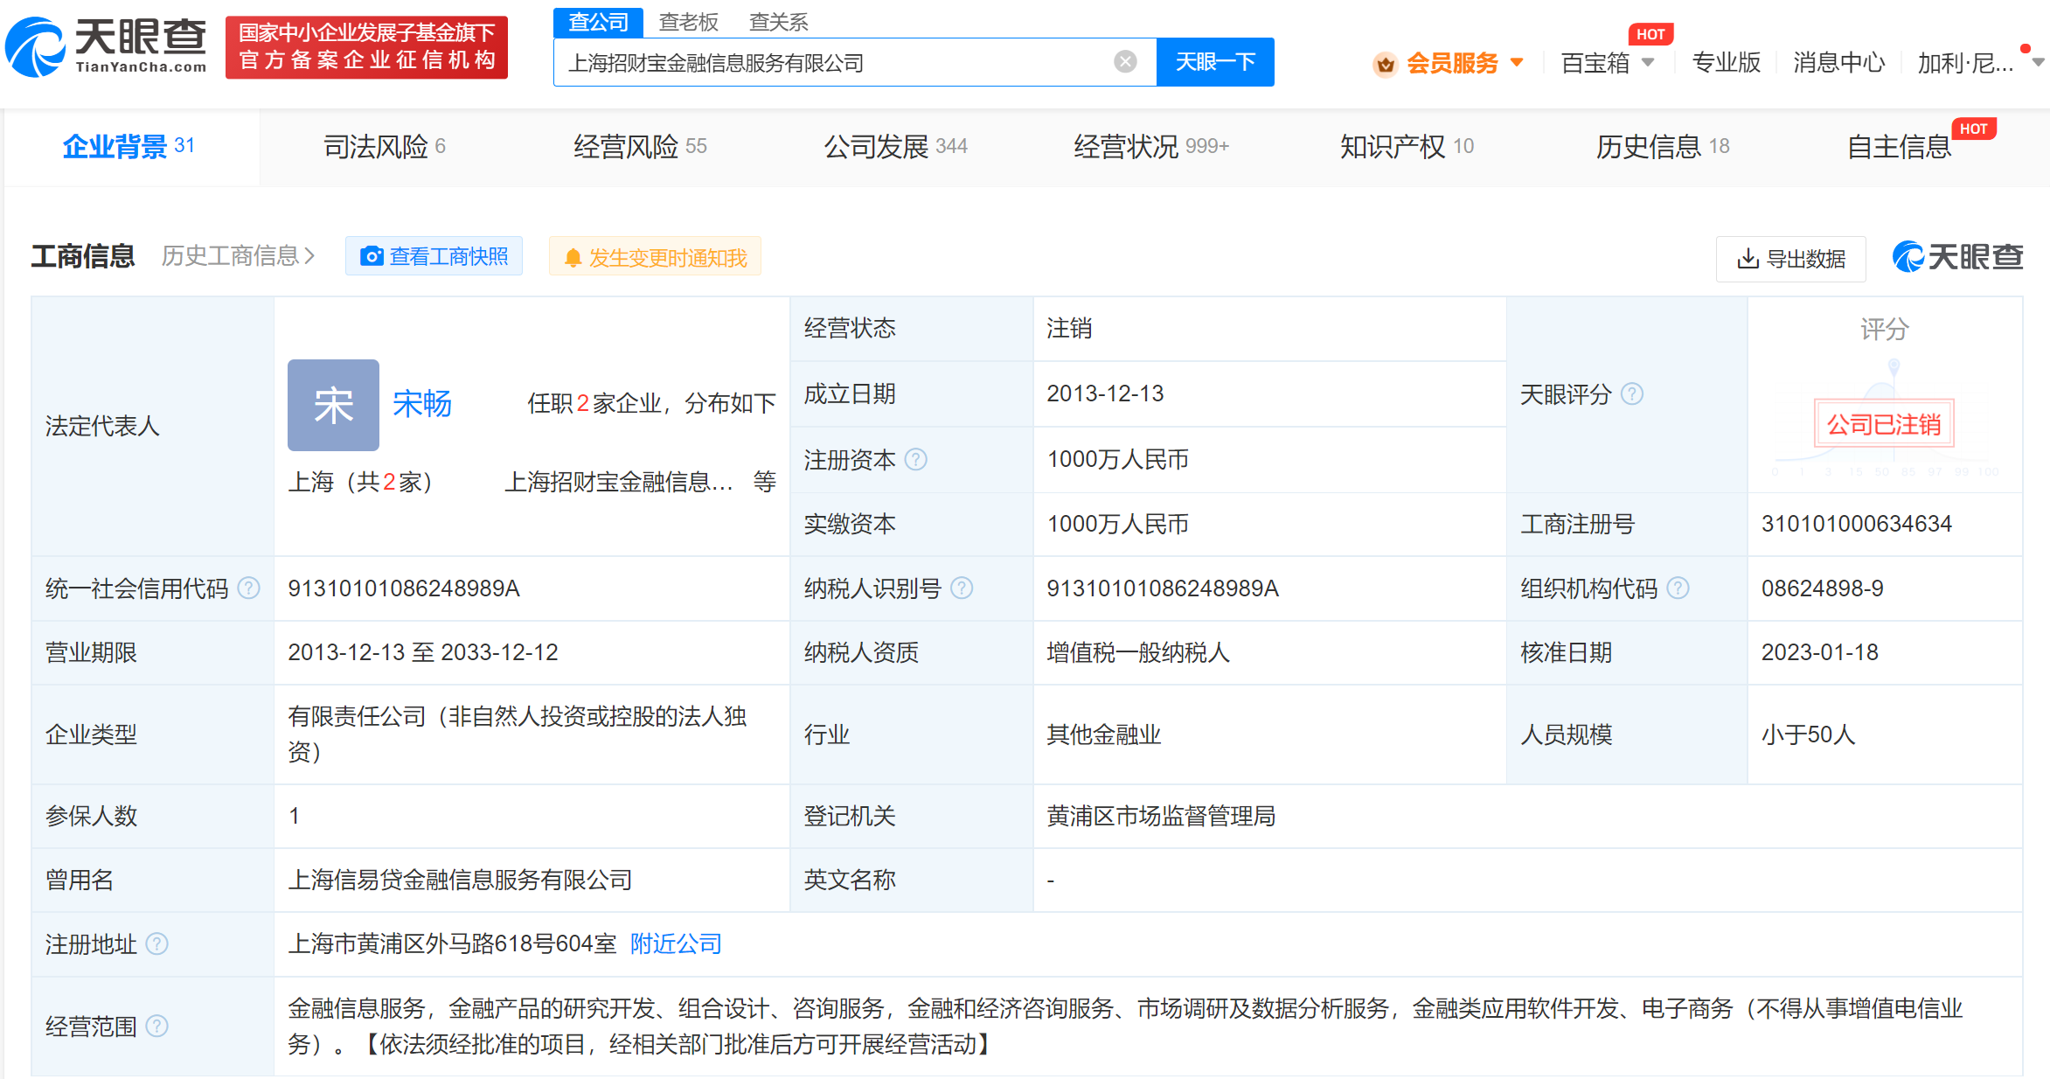The width and height of the screenshot is (2050, 1079).
Task: Enable 发生变更时通知我 notification bell
Action: tap(655, 257)
